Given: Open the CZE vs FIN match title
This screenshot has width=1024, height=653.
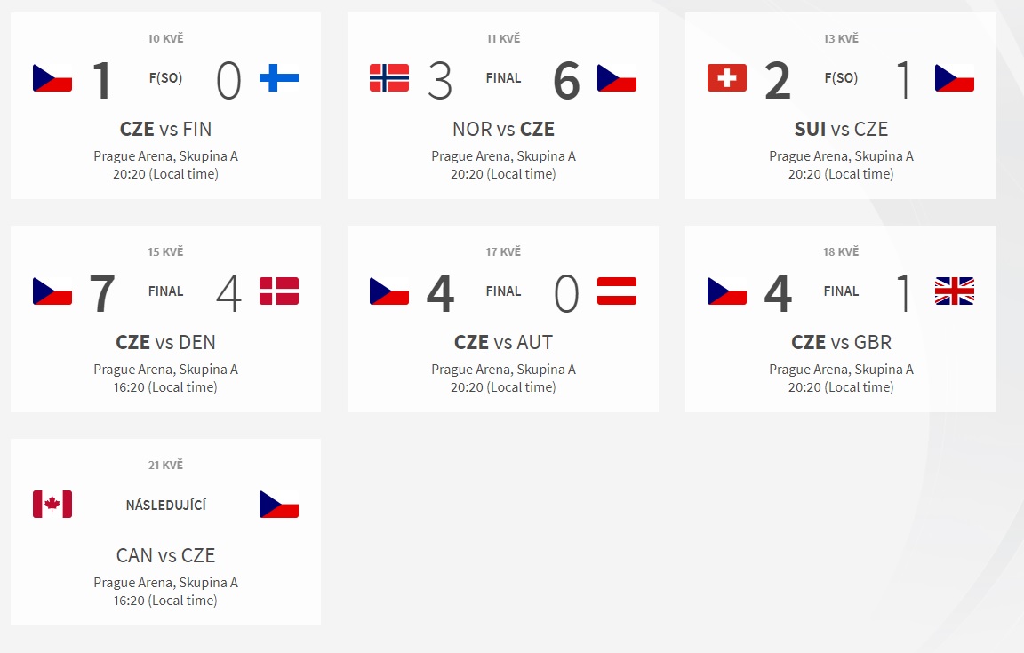Looking at the screenshot, I should 166,130.
